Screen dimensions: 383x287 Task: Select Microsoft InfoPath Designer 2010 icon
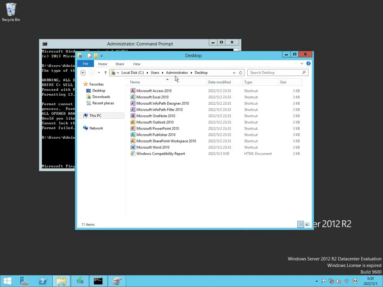click(x=133, y=103)
